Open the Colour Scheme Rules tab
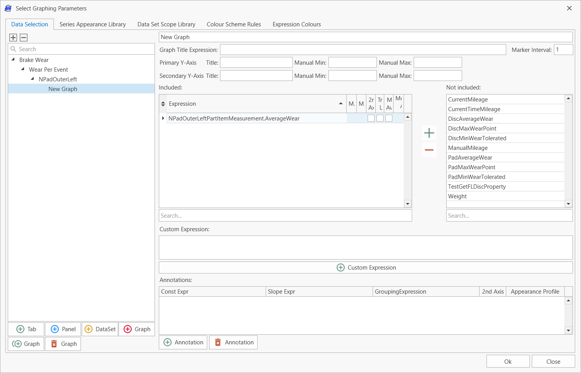This screenshot has height=373, width=581. click(x=234, y=24)
